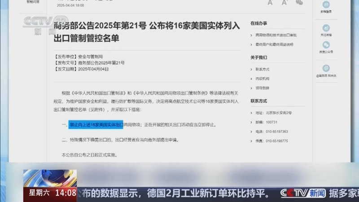Click the @国务院 我来说 icon
This screenshot has height=202, width=359.
[x=326, y=68]
